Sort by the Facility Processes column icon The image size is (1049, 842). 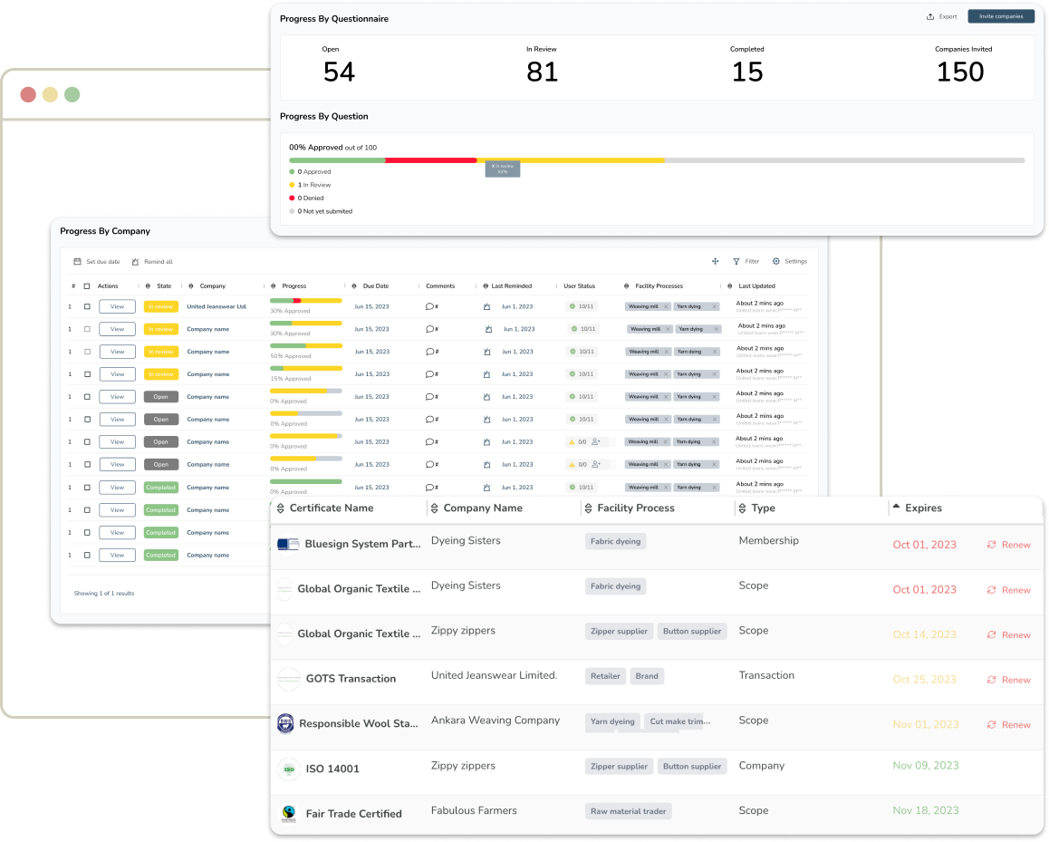(x=626, y=286)
